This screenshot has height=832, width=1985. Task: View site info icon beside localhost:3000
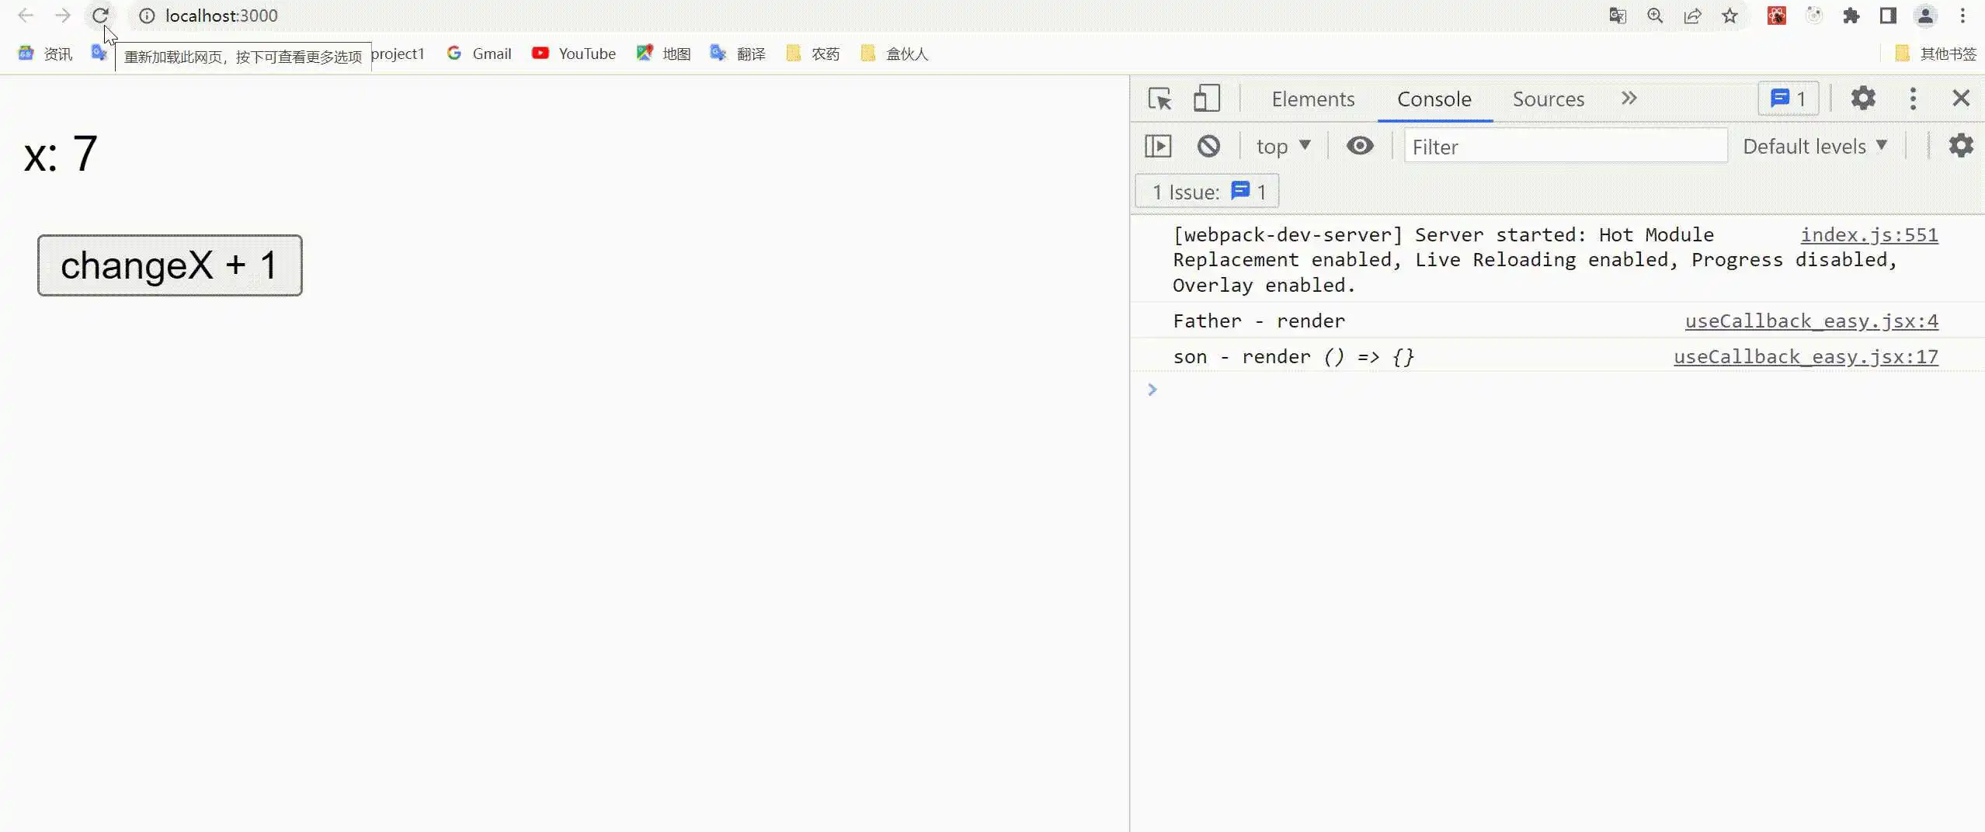147,16
